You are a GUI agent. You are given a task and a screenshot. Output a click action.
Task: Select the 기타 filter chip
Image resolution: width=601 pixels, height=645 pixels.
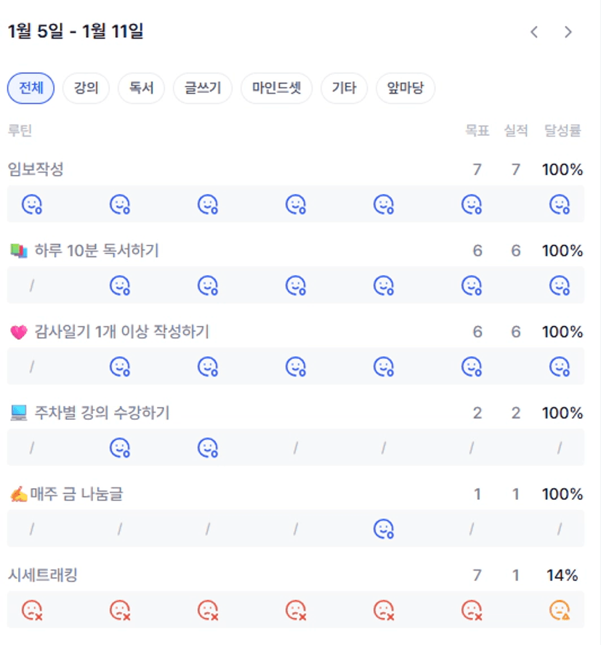[x=344, y=89]
